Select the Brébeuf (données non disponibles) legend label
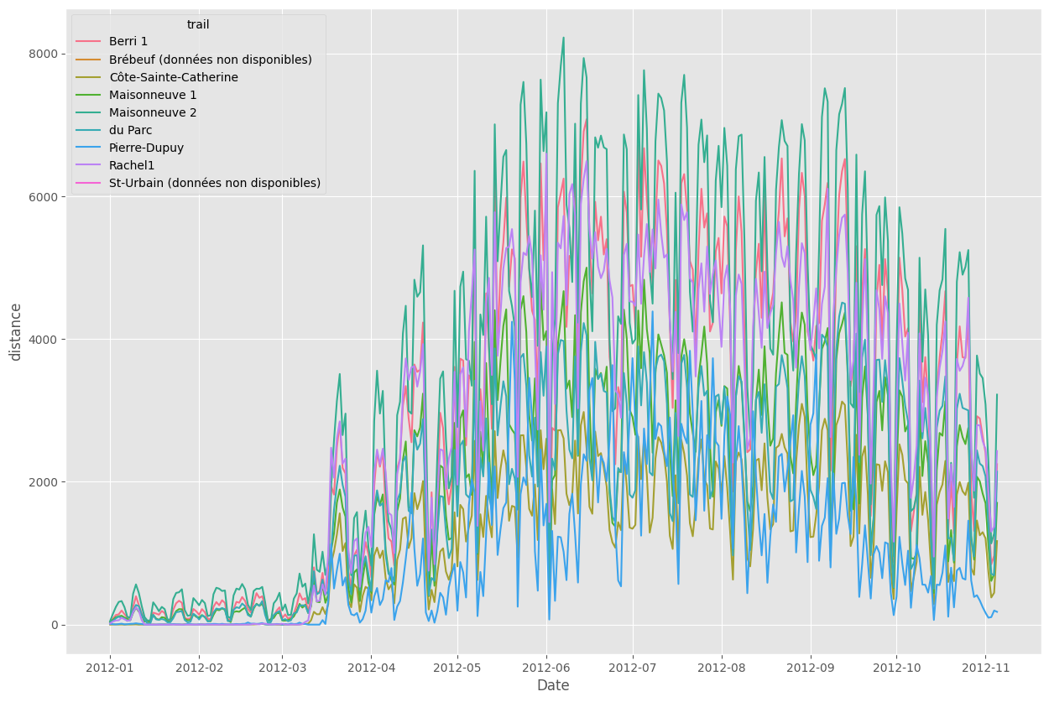This screenshot has width=1049, height=702. [x=210, y=60]
